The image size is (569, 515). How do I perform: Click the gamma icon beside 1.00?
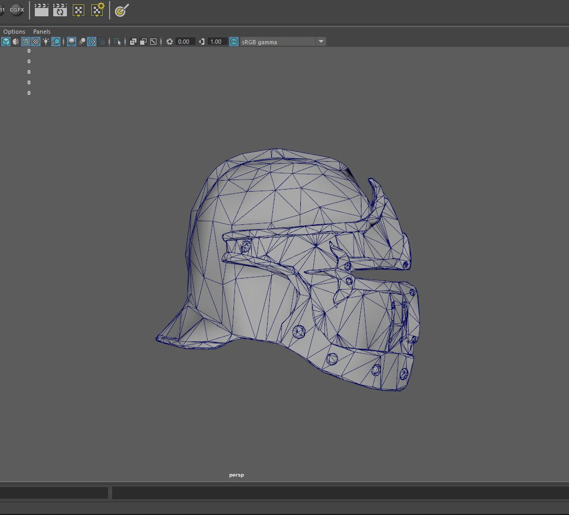click(x=202, y=42)
